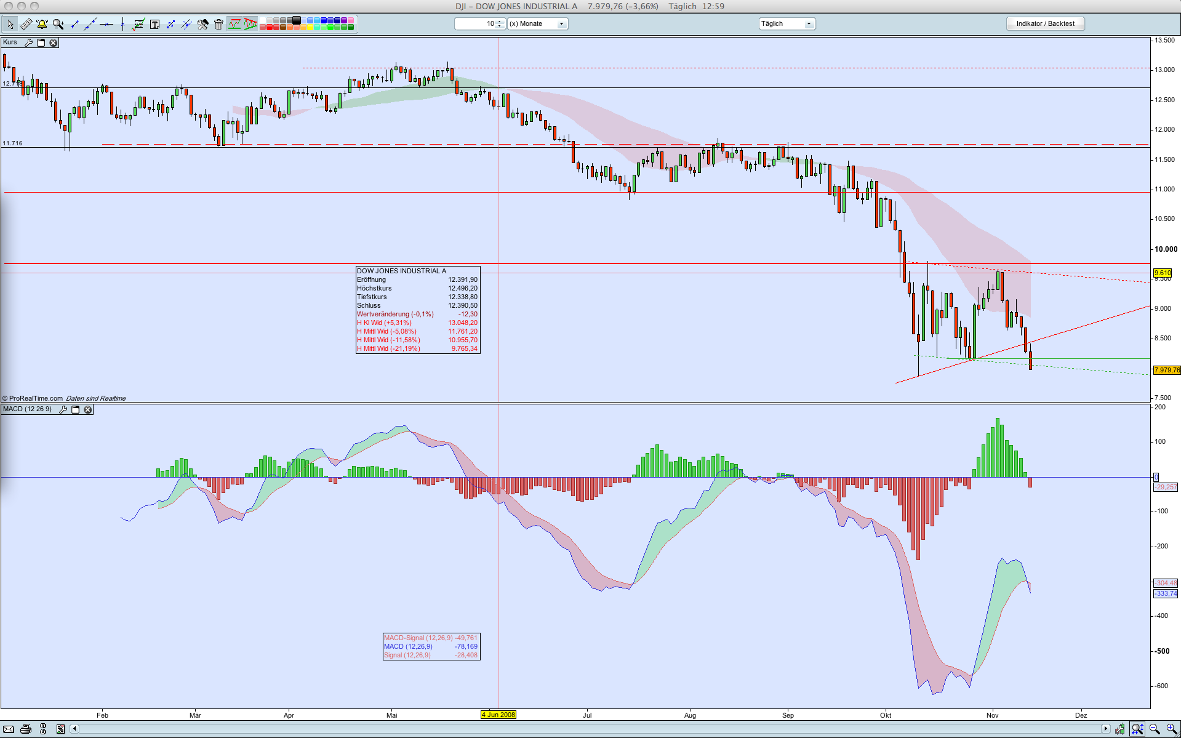Click the 7.979,76 price label on axis

pyautogui.click(x=1167, y=370)
